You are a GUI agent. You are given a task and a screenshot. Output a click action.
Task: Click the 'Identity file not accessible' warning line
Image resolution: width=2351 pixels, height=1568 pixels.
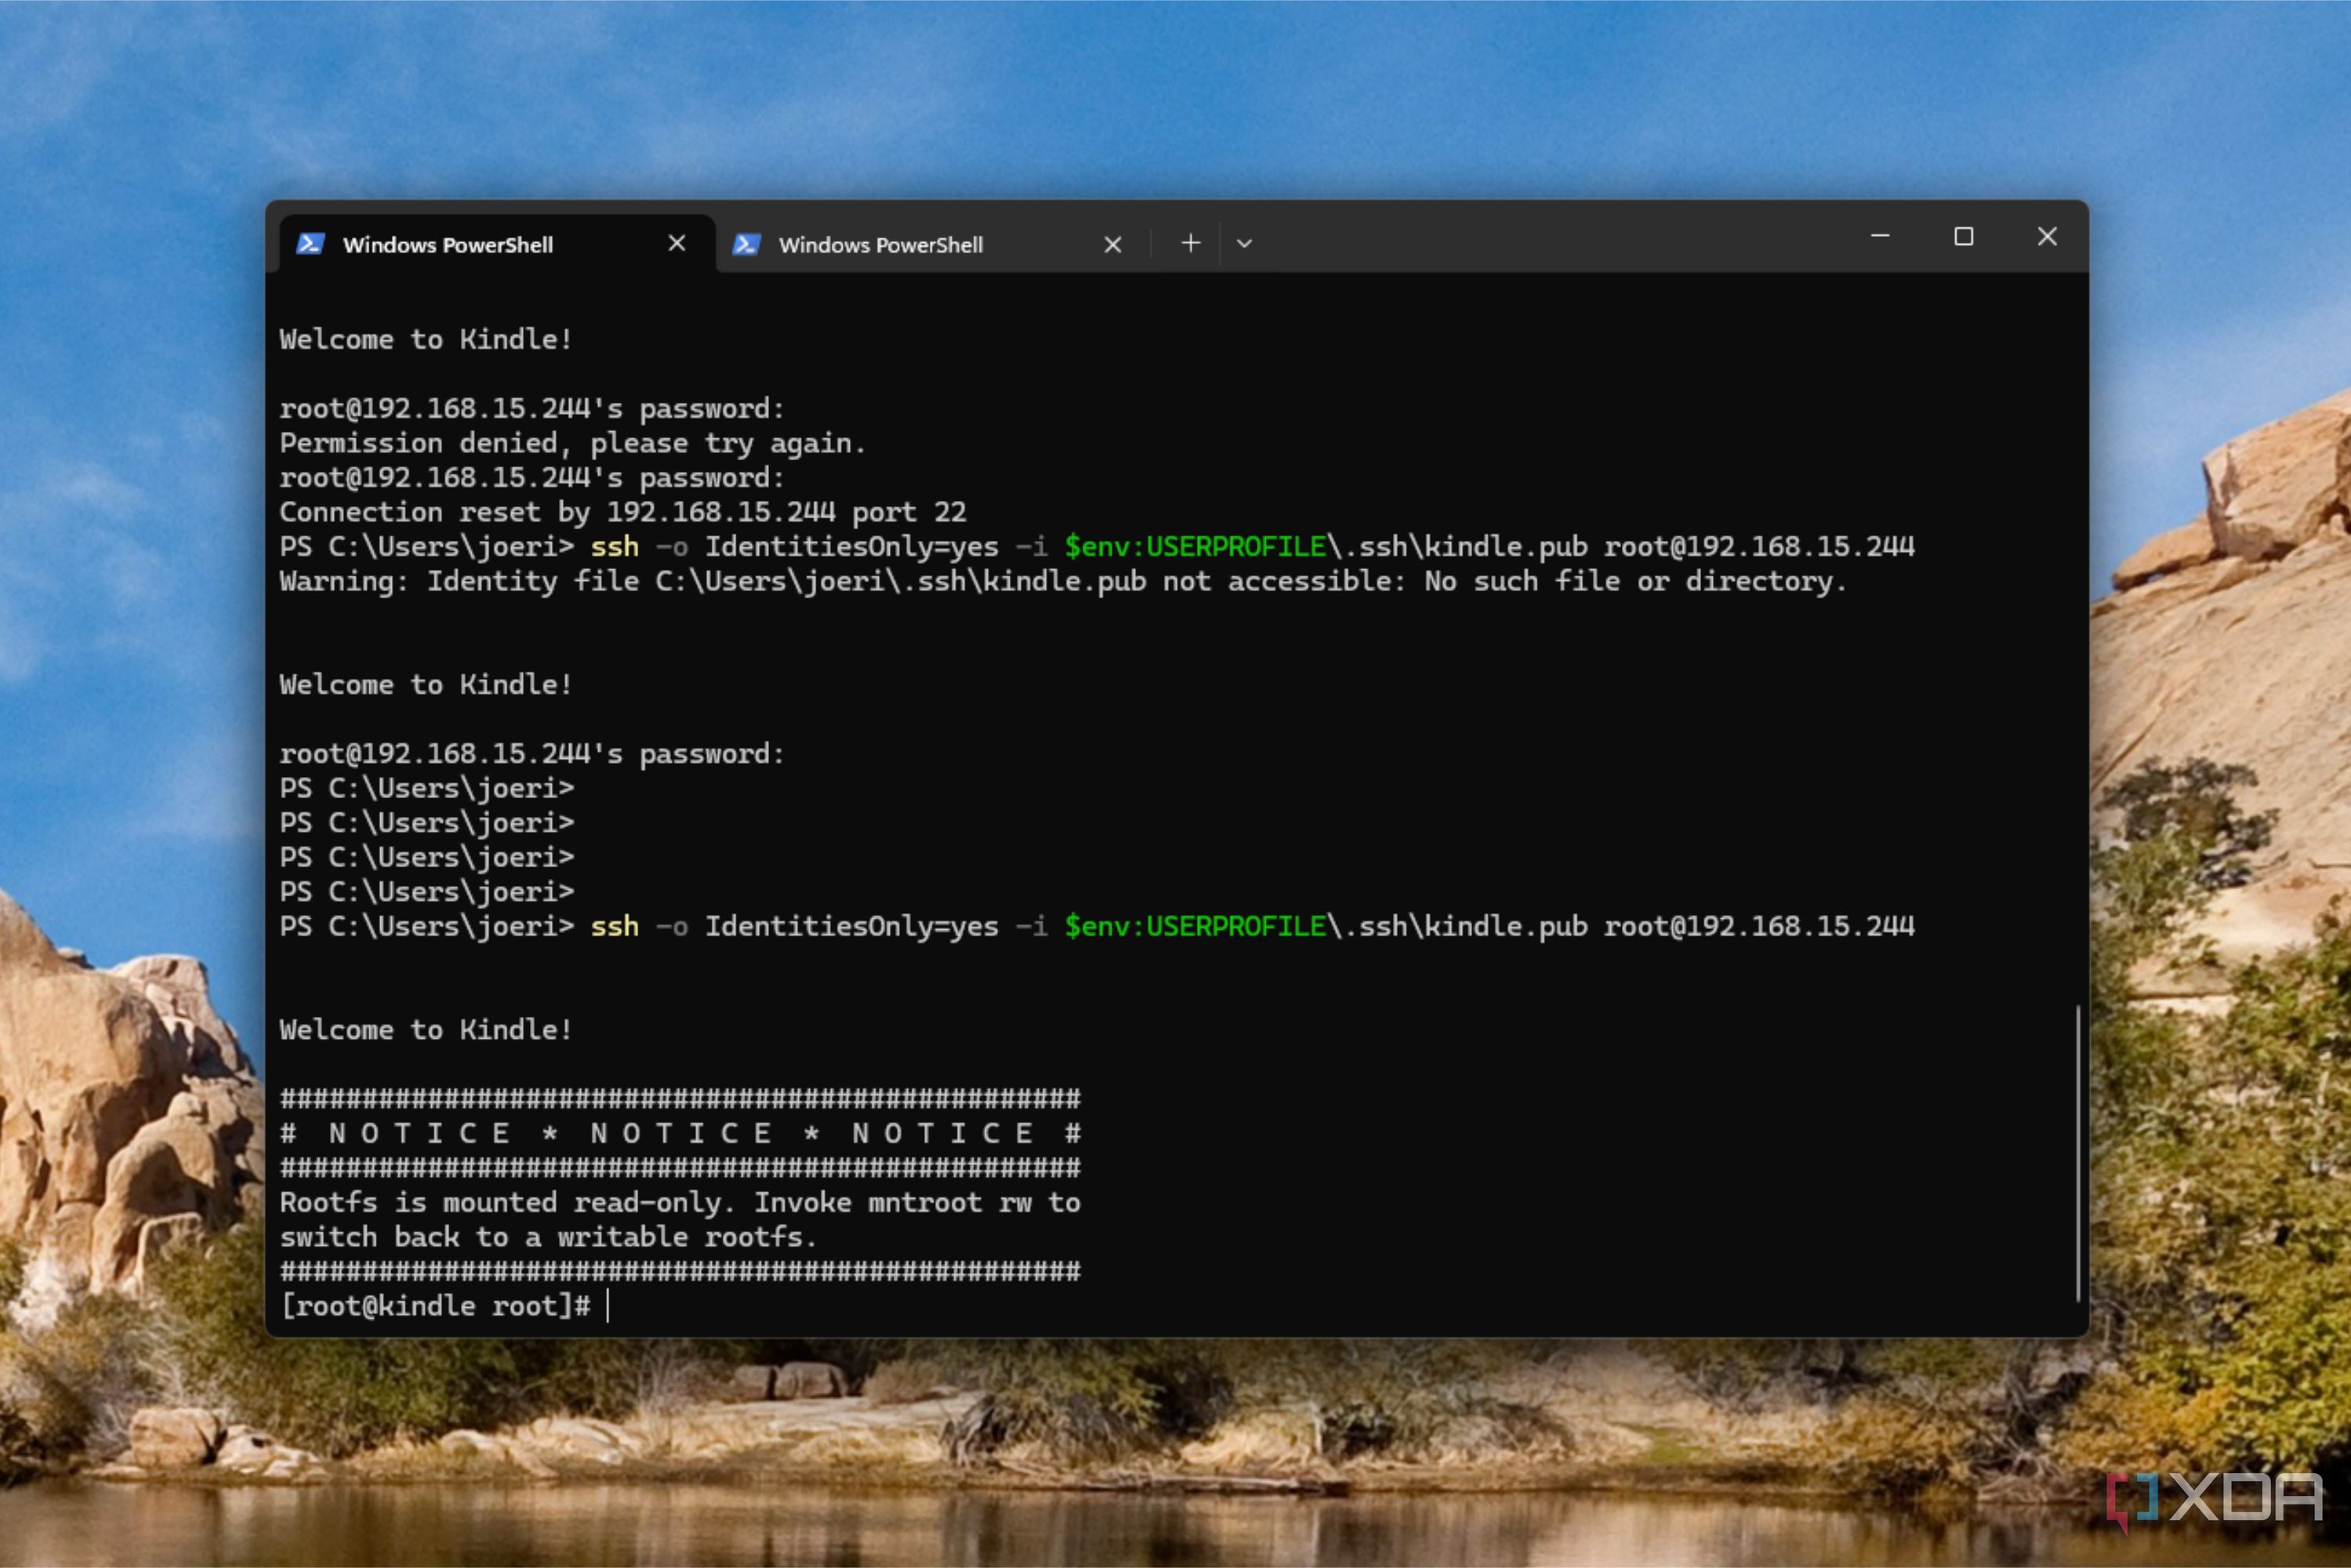pyautogui.click(x=1063, y=581)
